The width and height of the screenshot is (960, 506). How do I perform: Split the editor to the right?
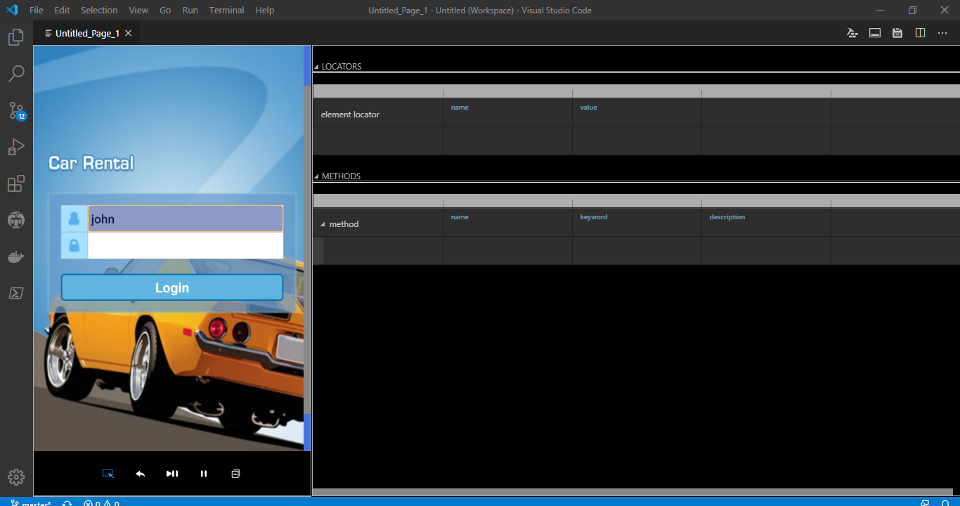click(x=920, y=33)
